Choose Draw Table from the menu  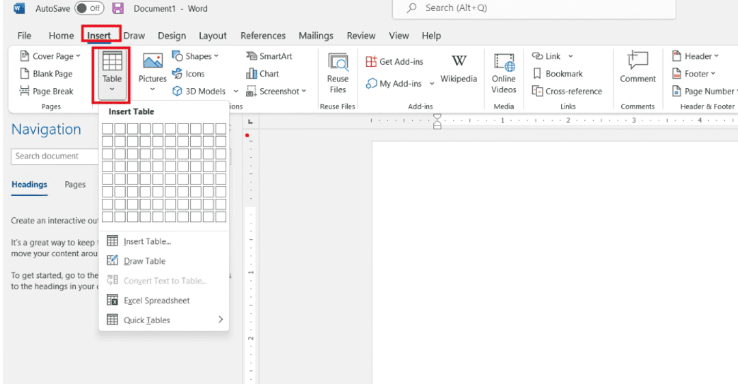(x=163, y=261)
